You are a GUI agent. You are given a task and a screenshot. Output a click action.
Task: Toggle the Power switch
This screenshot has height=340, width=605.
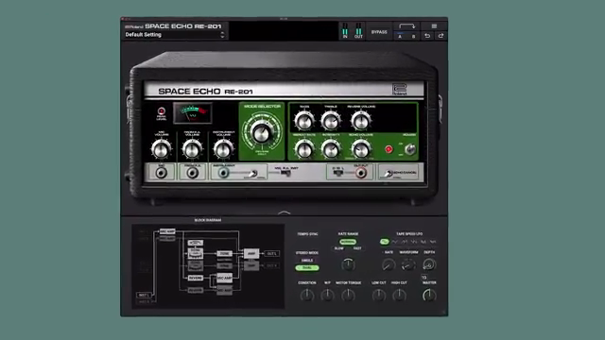(410, 149)
